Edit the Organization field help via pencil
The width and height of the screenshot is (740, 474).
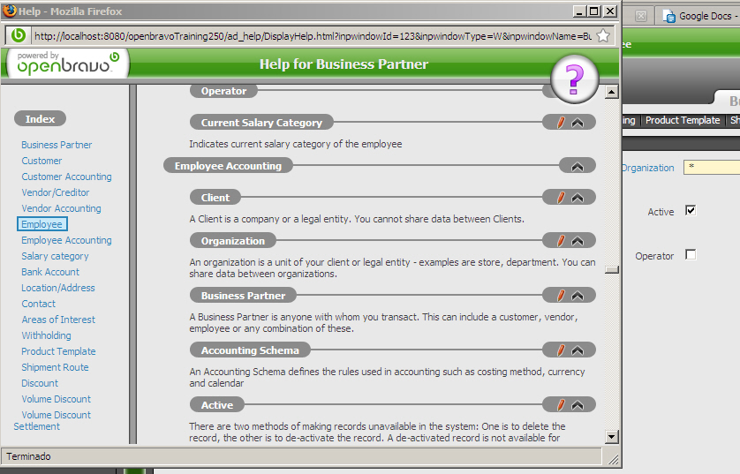point(560,241)
